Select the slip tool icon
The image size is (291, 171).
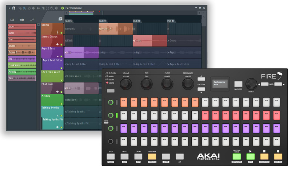[38, 8]
